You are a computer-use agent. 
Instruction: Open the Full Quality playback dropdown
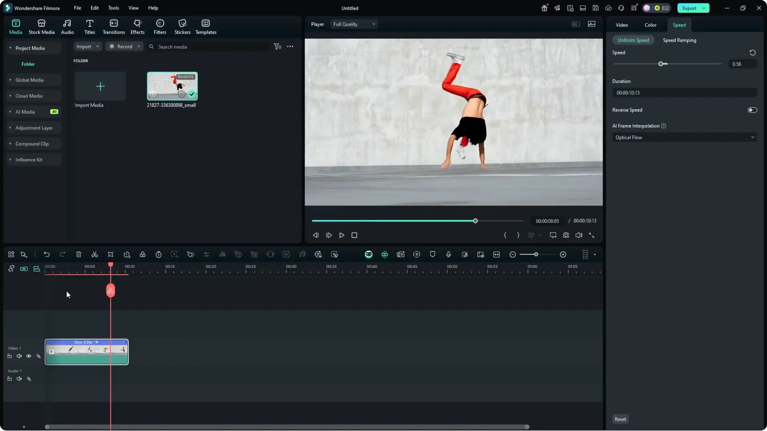(354, 24)
